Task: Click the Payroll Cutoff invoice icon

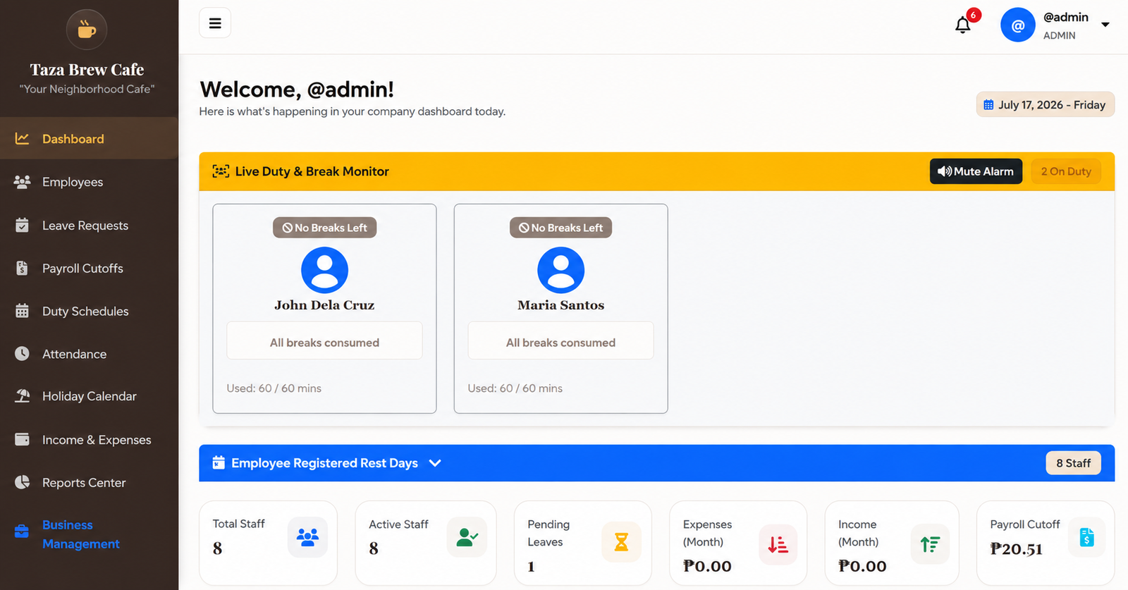Action: tap(1086, 537)
